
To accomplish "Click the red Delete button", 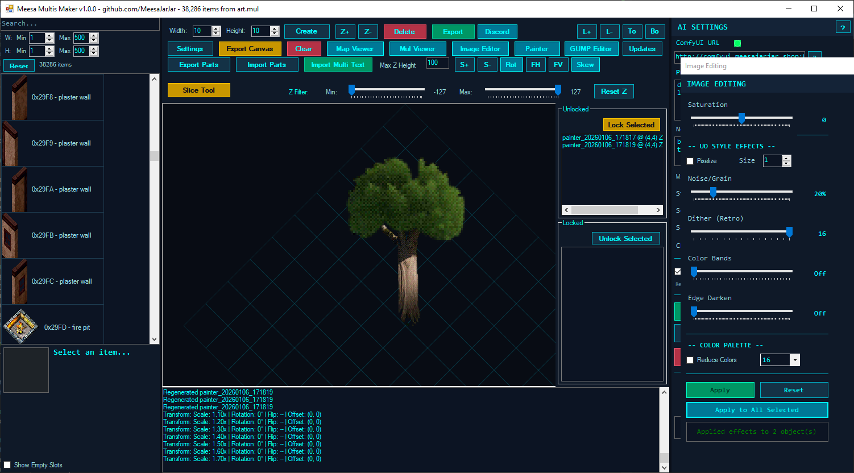I will 404,32.
